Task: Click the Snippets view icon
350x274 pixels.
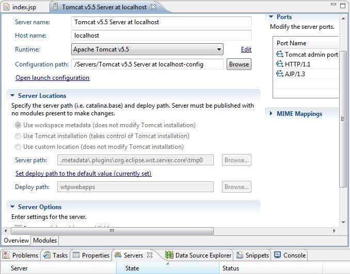Action: coord(240,255)
